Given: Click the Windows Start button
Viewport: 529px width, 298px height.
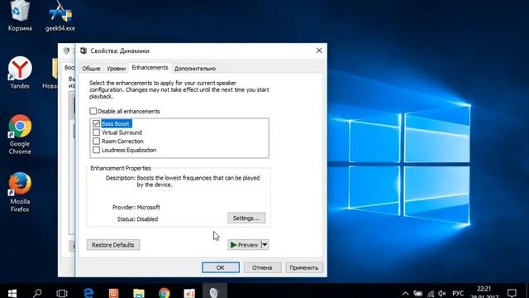Looking at the screenshot, I should coord(12,293).
